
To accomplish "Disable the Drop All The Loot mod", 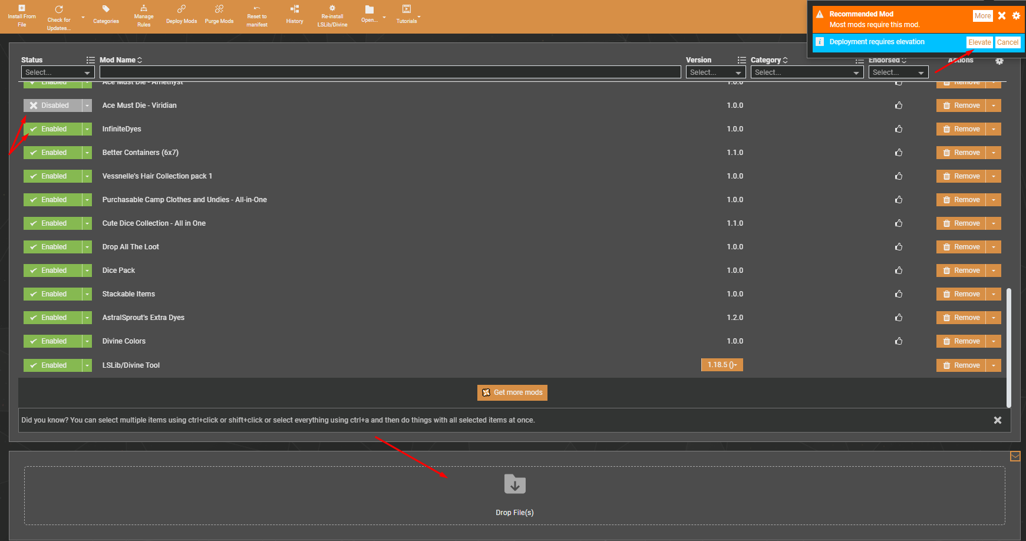I will [53, 247].
